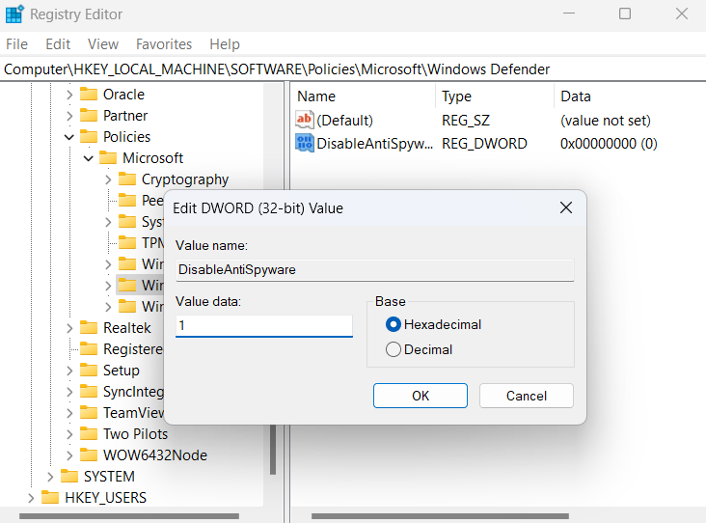Expand the Partner tree node
706x523 pixels.
(x=69, y=116)
